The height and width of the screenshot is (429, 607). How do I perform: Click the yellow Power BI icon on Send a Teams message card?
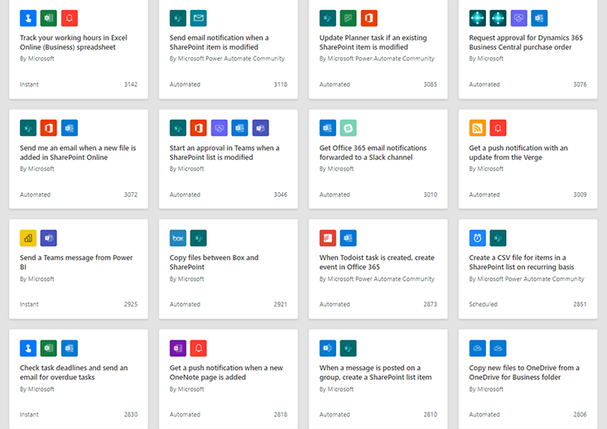click(x=28, y=239)
